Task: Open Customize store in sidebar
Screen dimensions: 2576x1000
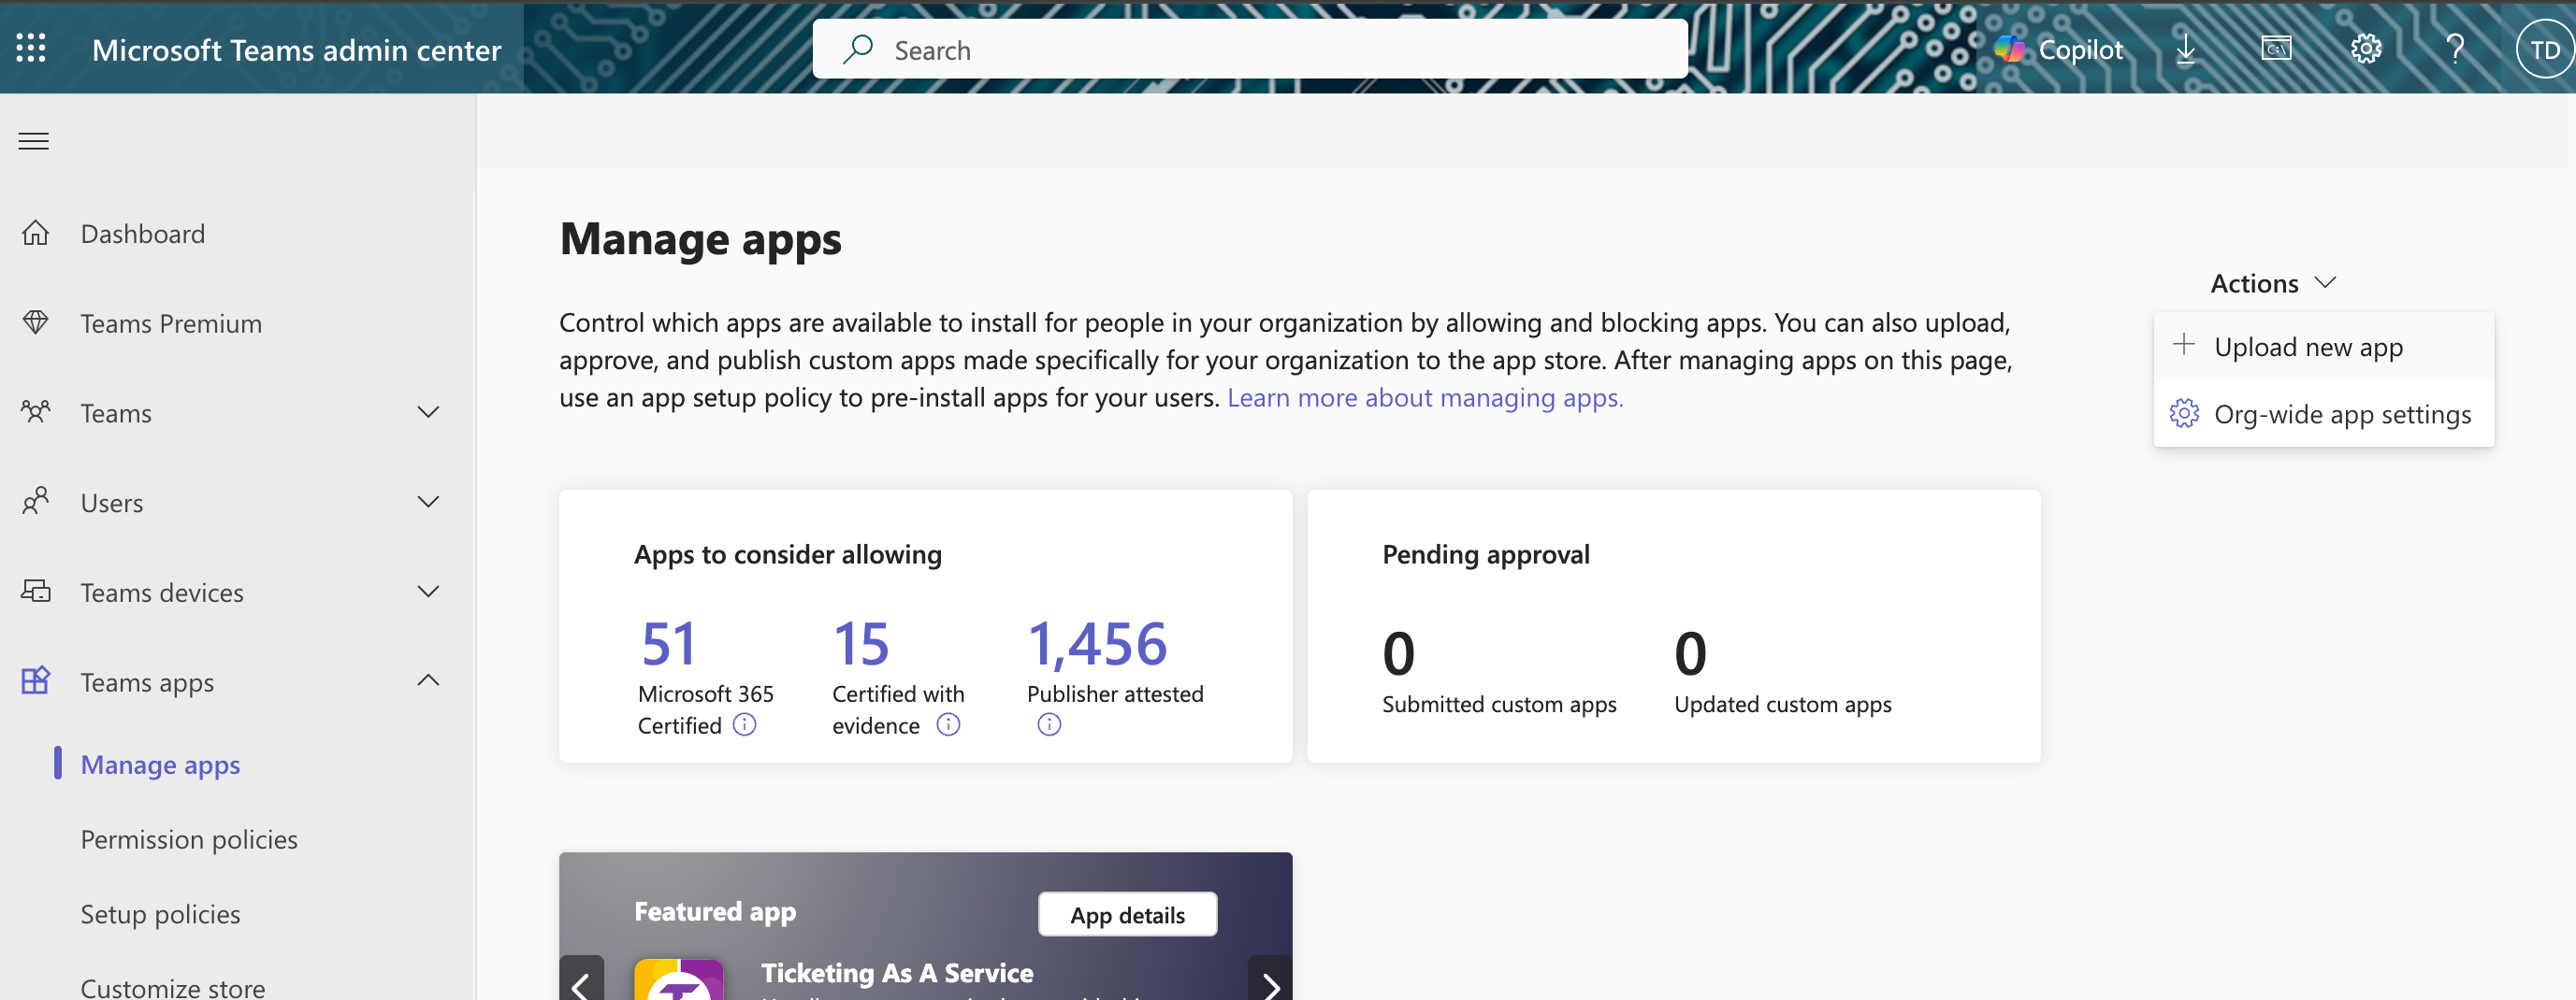Action: coord(173,987)
